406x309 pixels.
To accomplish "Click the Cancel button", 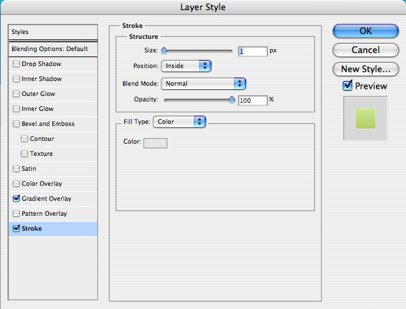I will tap(366, 50).
